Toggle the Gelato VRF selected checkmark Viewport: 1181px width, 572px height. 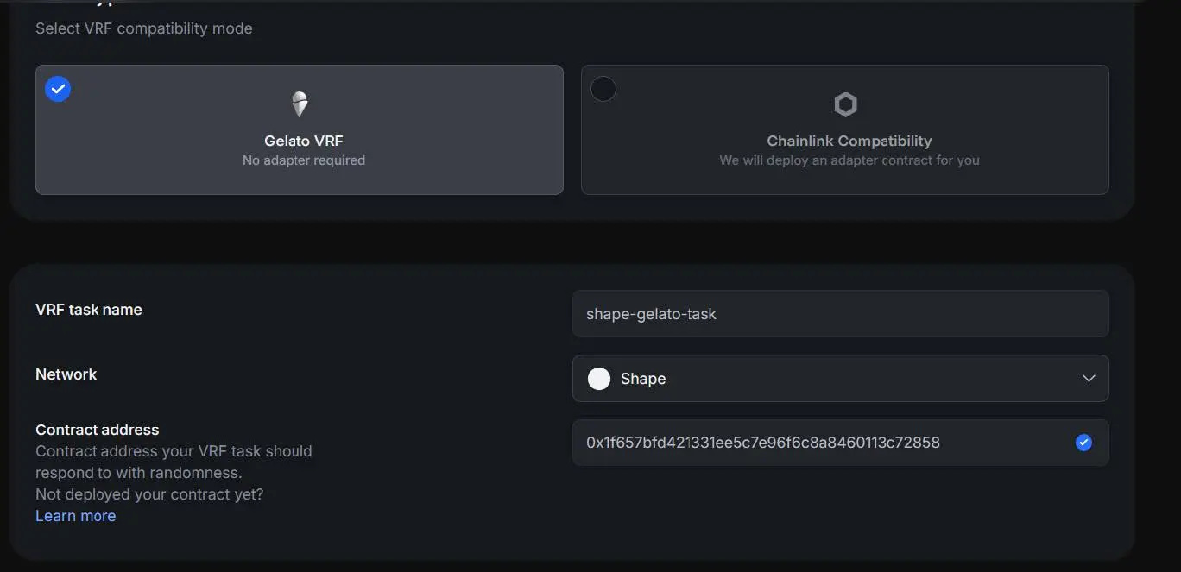(58, 89)
